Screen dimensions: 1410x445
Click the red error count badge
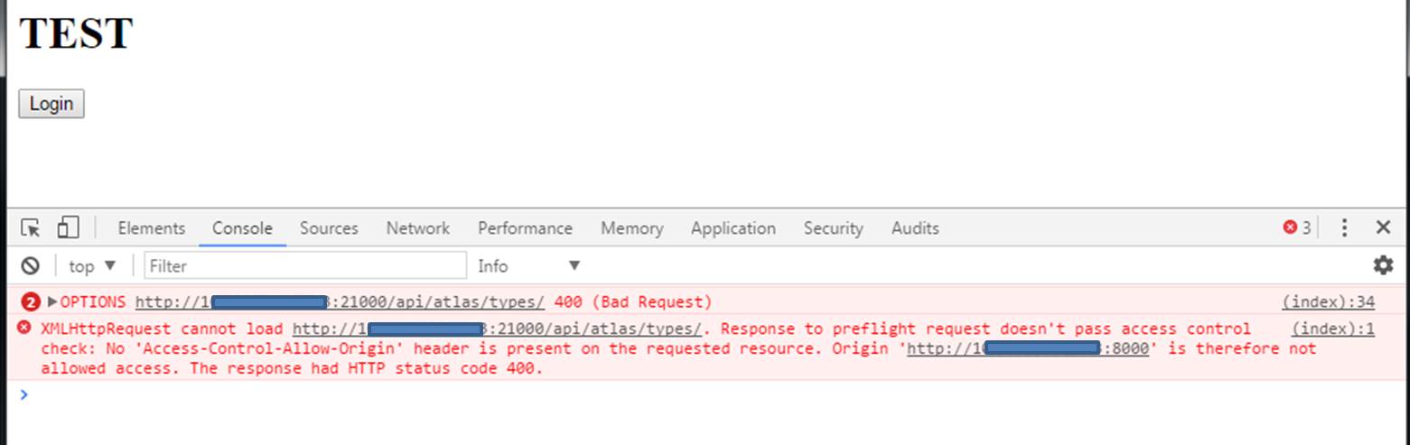tap(1296, 228)
